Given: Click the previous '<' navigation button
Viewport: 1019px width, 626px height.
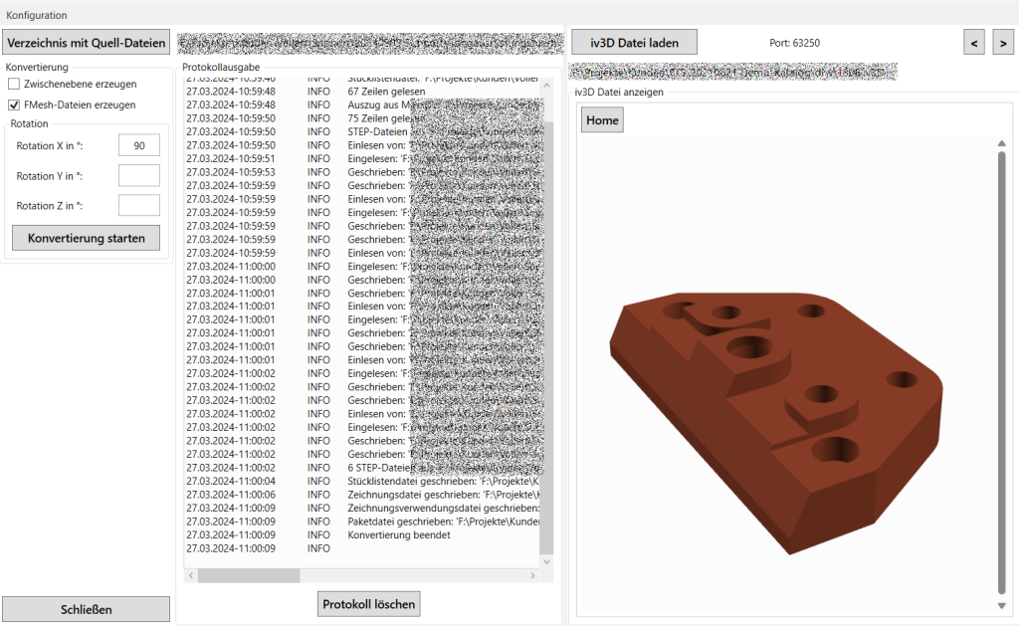Looking at the screenshot, I should [x=974, y=43].
